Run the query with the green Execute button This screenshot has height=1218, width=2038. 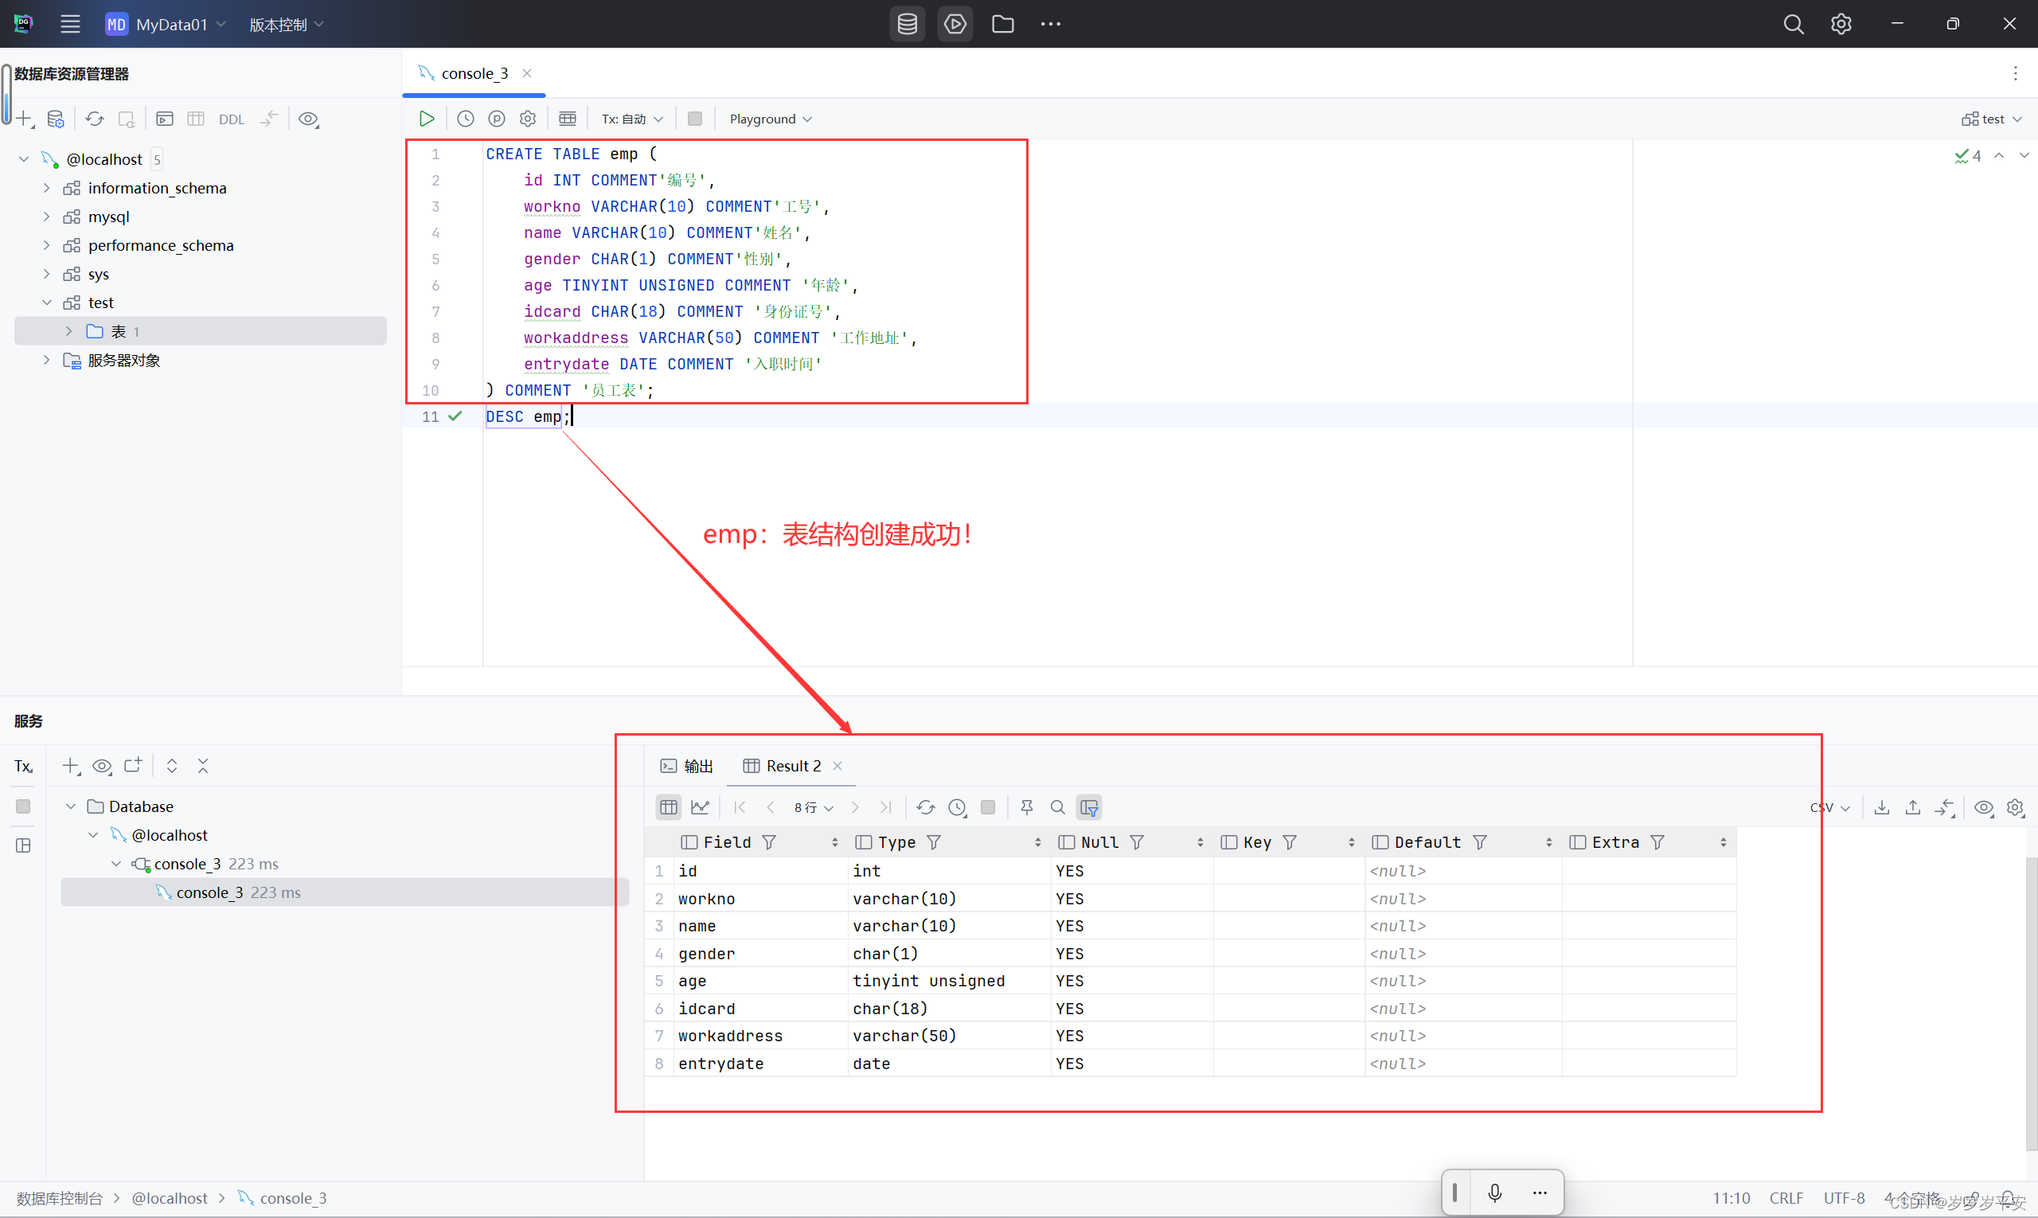coord(427,119)
